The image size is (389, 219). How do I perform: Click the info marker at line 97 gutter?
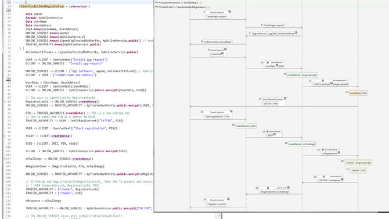(5, 136)
